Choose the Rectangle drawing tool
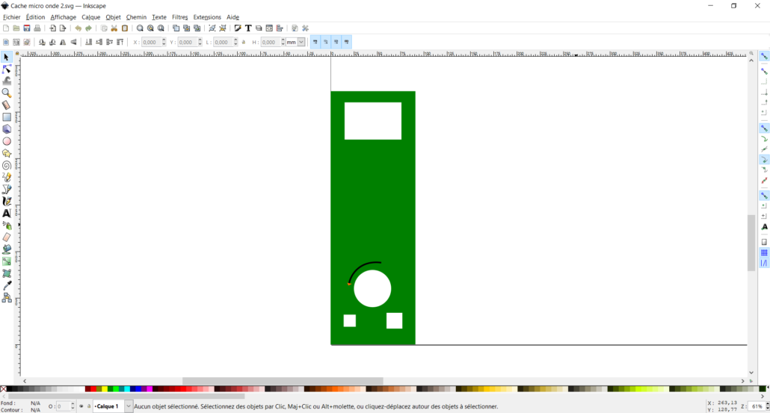770x413 pixels. [7, 117]
